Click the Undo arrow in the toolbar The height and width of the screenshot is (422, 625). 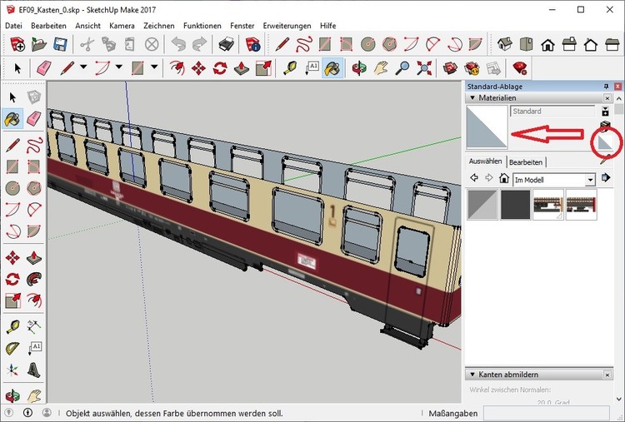tap(178, 44)
